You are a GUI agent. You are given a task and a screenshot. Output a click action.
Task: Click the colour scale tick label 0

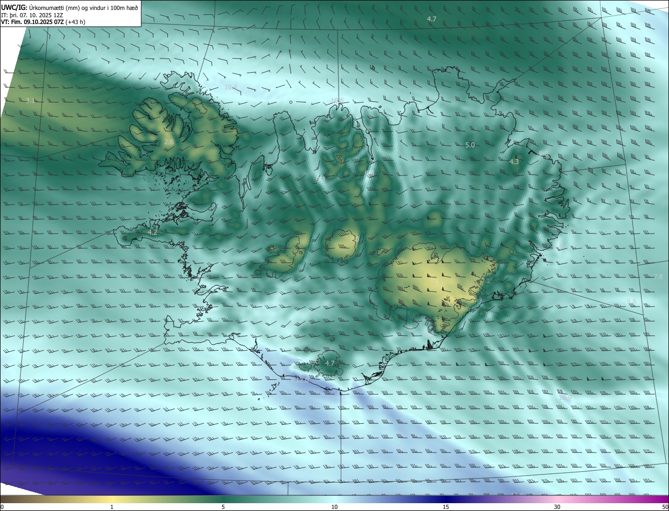pyautogui.click(x=2, y=507)
